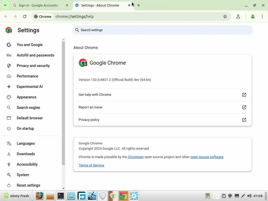Open the profile avatar menu
Viewport: 268px width, 201px height.
click(x=253, y=16)
